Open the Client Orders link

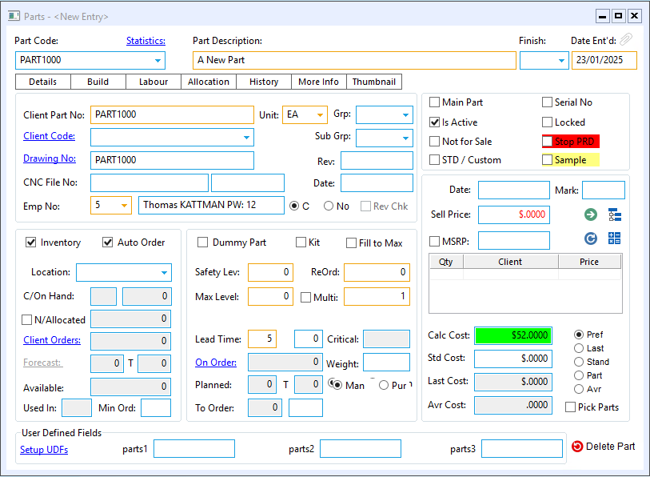click(x=52, y=339)
